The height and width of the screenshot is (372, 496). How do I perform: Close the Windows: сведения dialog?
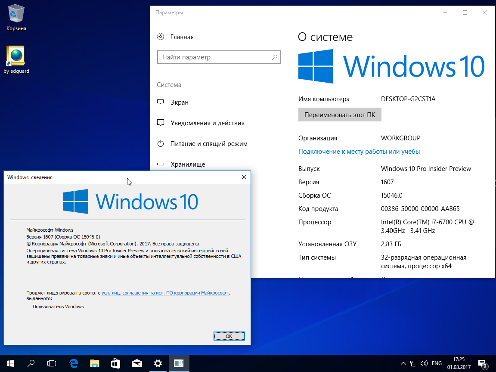coord(244,177)
